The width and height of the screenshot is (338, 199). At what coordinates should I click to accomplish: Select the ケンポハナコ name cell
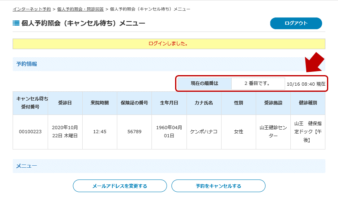pyautogui.click(x=204, y=132)
